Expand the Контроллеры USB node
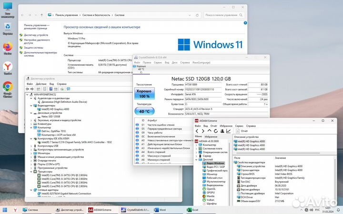 31,146
